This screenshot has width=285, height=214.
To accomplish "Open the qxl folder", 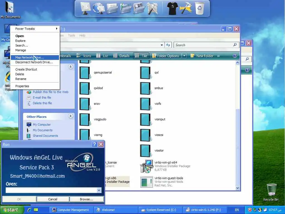I will (x=149, y=73).
